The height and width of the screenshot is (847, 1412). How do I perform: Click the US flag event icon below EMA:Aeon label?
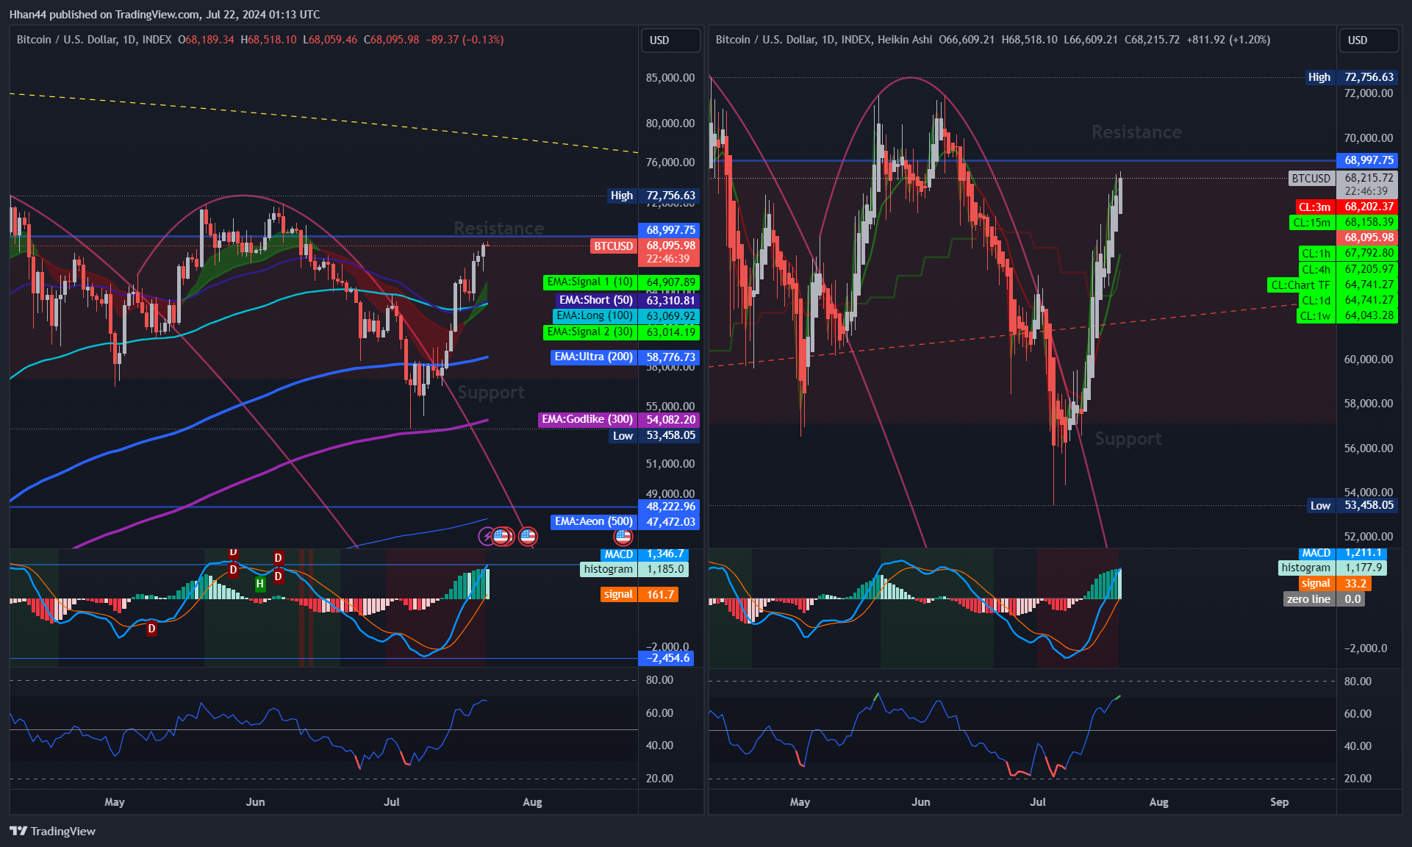623,536
